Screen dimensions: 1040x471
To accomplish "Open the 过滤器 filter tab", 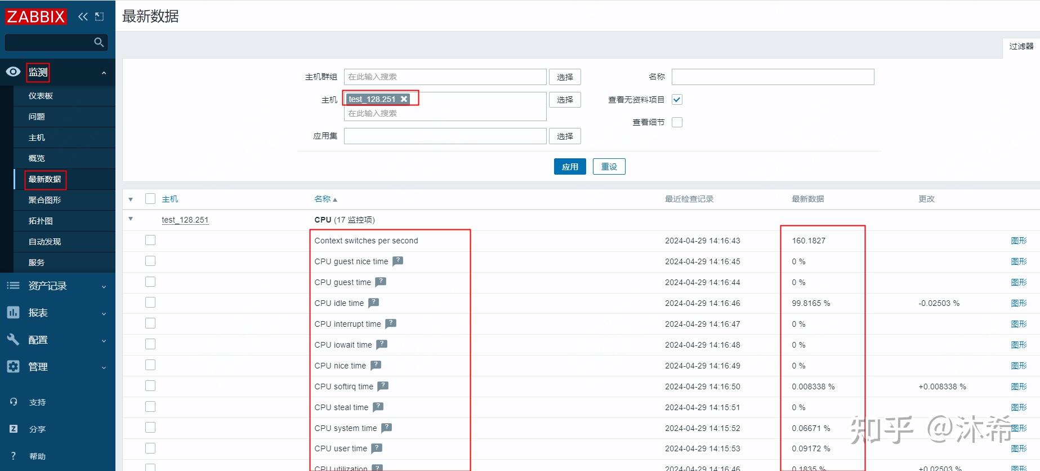I will [1021, 46].
